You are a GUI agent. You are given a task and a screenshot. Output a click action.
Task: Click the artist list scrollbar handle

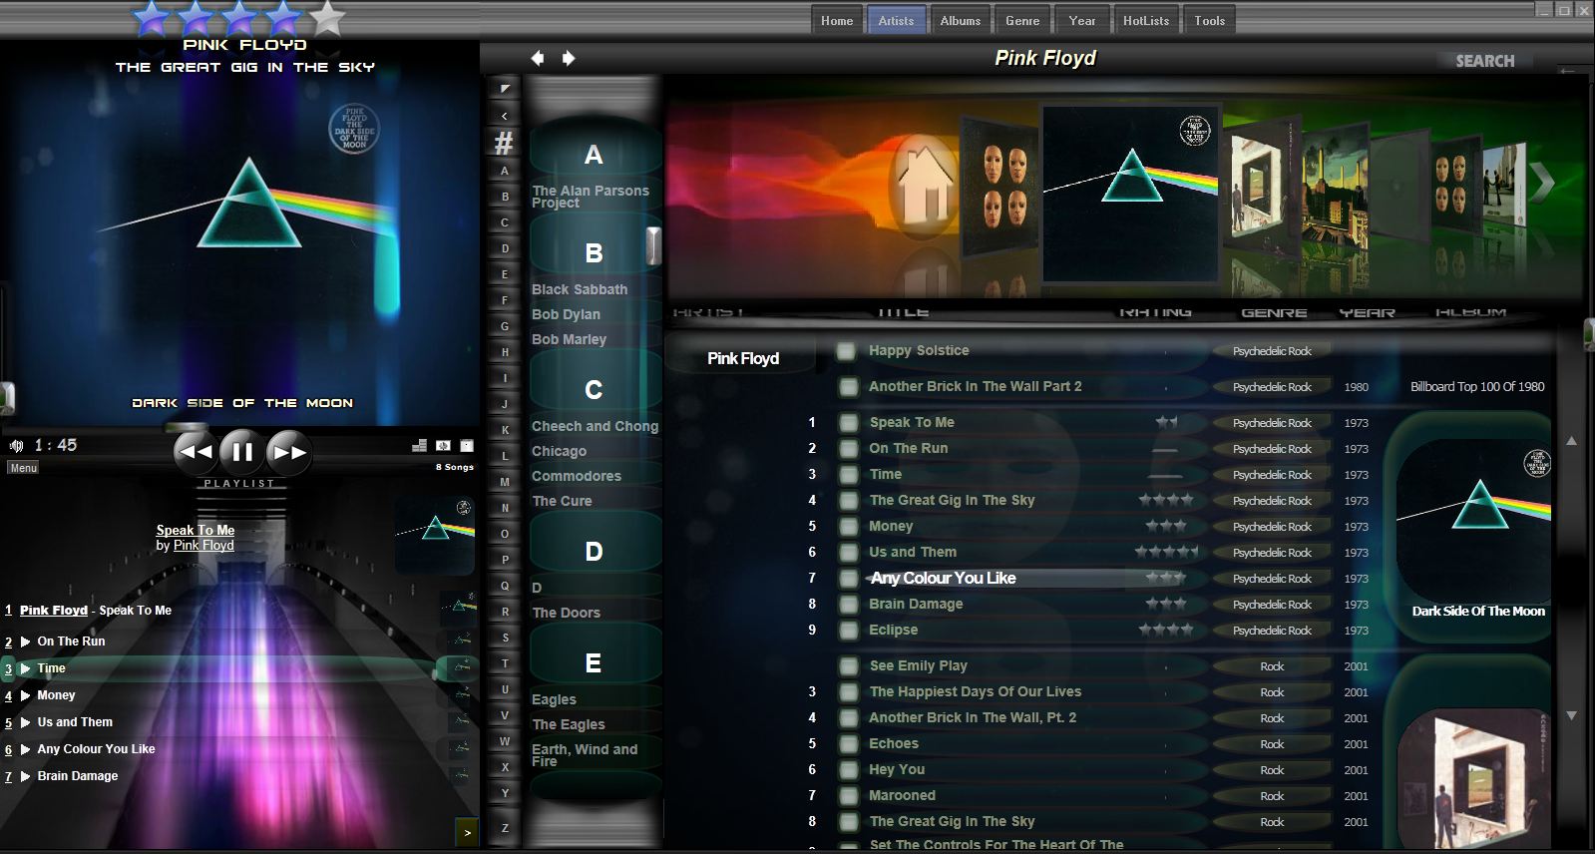pyautogui.click(x=653, y=245)
